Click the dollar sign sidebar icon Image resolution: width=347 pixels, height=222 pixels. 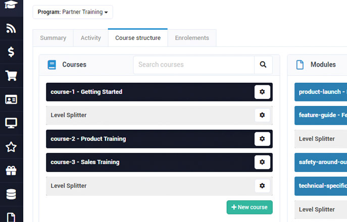click(x=11, y=52)
